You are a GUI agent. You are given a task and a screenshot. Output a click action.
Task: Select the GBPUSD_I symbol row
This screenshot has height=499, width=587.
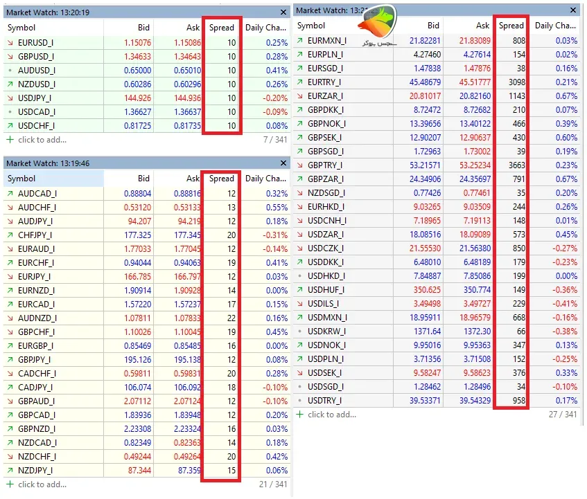[x=147, y=57]
